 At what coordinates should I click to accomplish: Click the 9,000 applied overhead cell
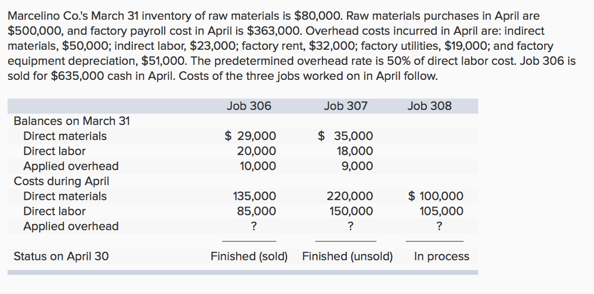(357, 166)
